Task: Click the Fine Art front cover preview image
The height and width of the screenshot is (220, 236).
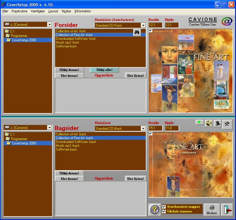Action: [x=191, y=71]
